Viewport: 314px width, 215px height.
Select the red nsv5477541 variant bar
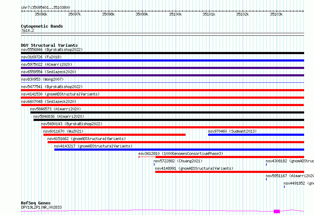point(162,90)
